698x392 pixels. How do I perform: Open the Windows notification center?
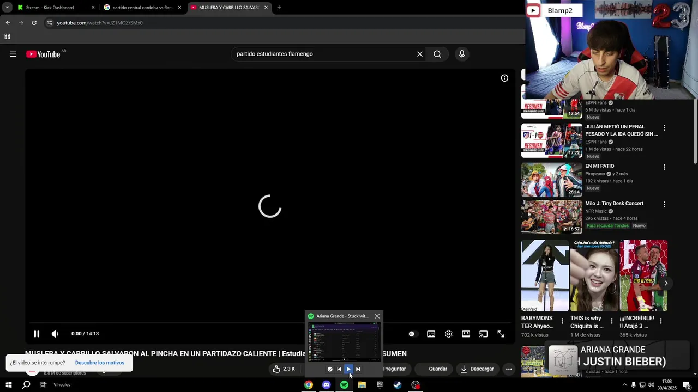(x=687, y=385)
